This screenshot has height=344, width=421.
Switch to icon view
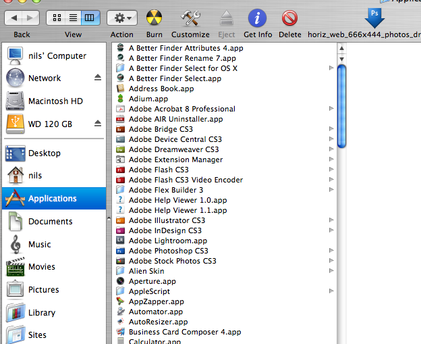click(x=57, y=18)
